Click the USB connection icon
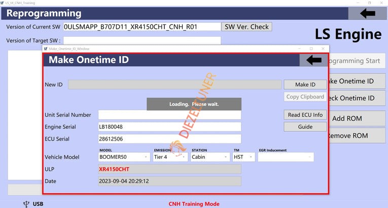Image resolution: width=388 pixels, height=208 pixels. 26,204
